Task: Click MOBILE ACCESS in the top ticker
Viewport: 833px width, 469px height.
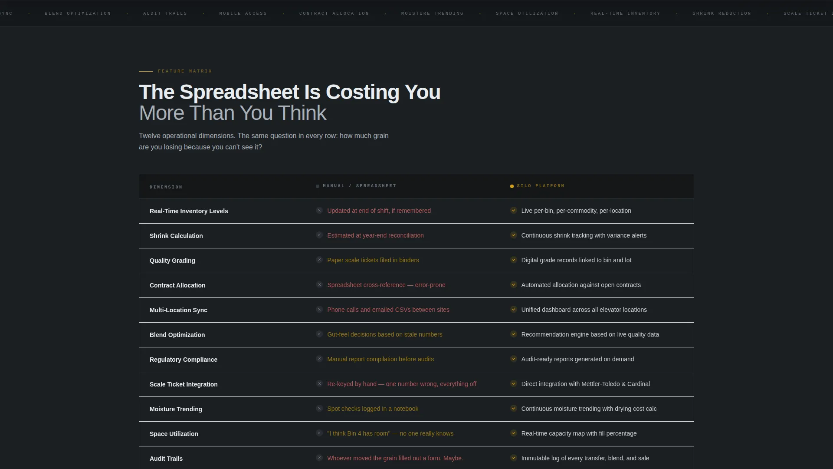Action: pyautogui.click(x=243, y=13)
